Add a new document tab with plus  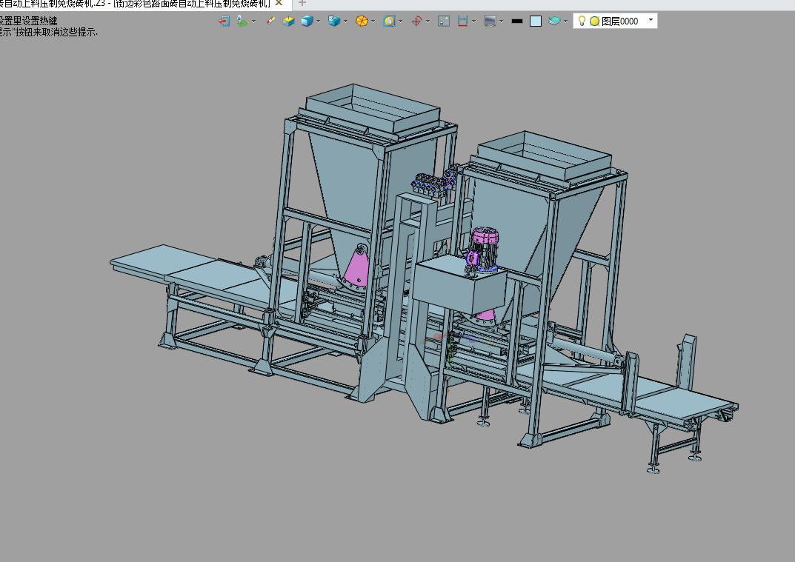(x=302, y=3)
